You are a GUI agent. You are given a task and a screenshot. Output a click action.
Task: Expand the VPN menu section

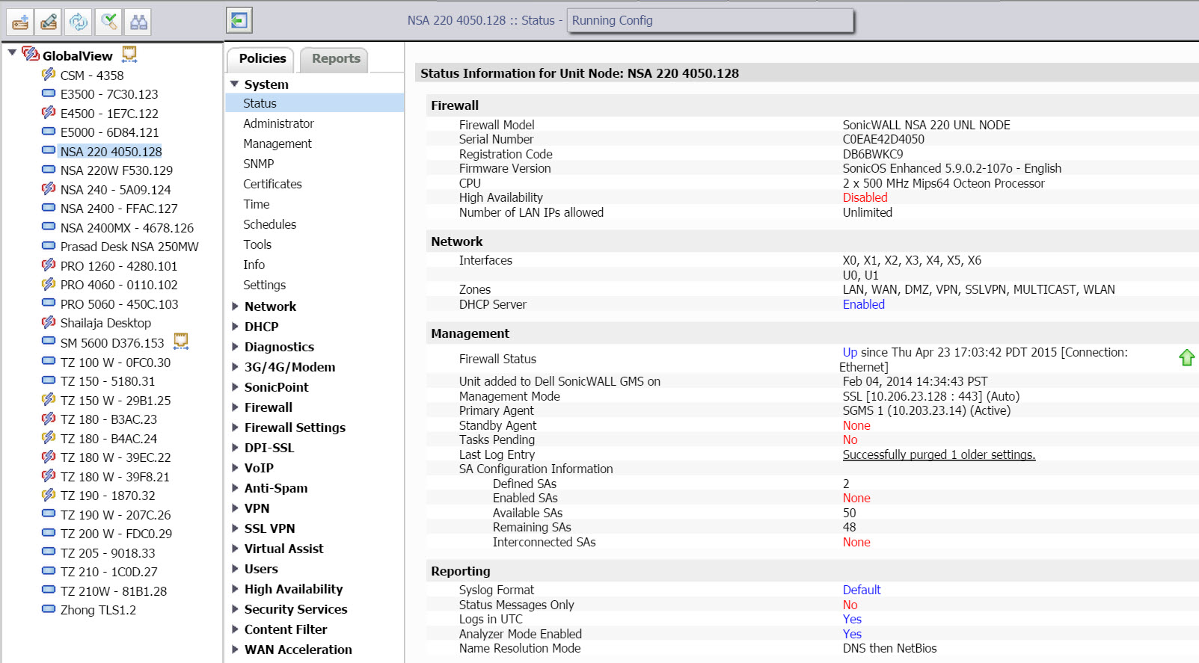(x=235, y=508)
